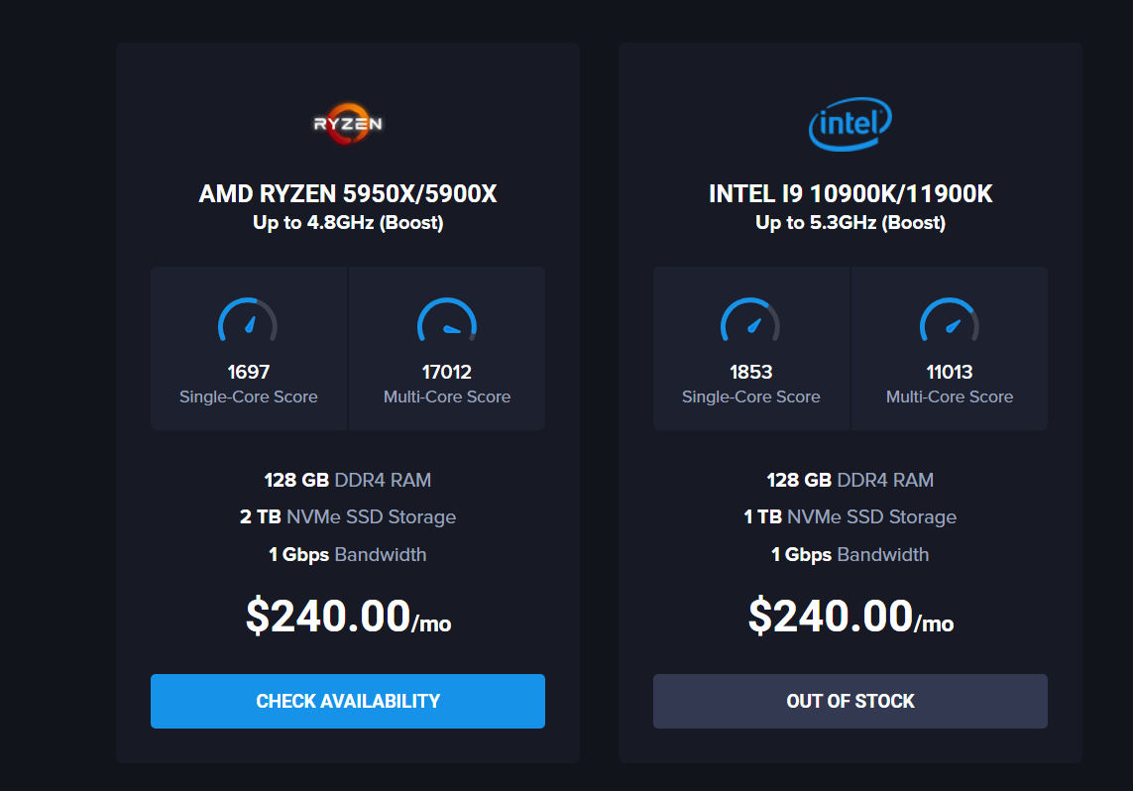Click the Intel single-core speedometer gauge icon
Image resolution: width=1133 pixels, height=791 pixels.
[x=750, y=319]
